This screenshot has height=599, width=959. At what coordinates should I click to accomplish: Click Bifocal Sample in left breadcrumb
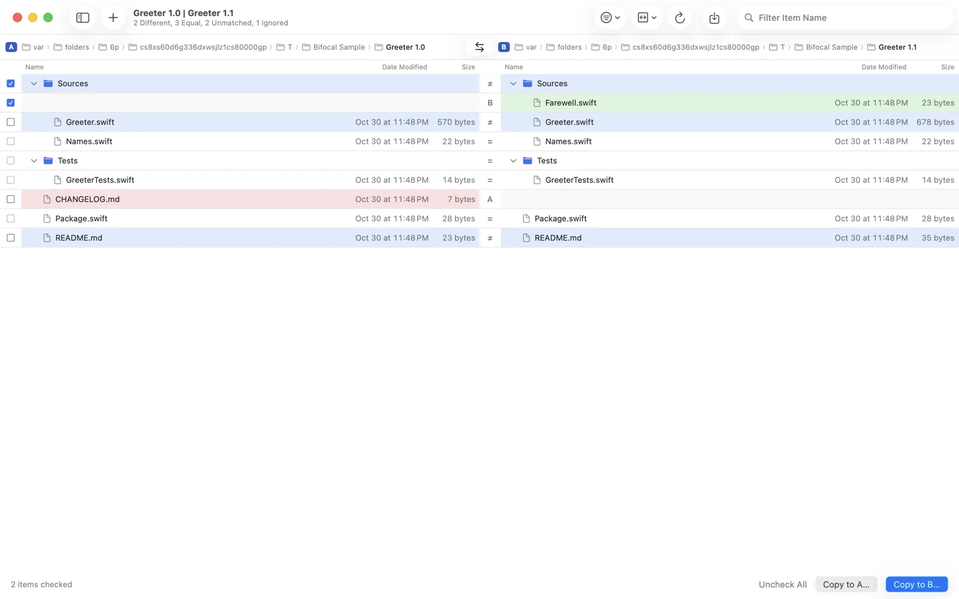(x=333, y=47)
